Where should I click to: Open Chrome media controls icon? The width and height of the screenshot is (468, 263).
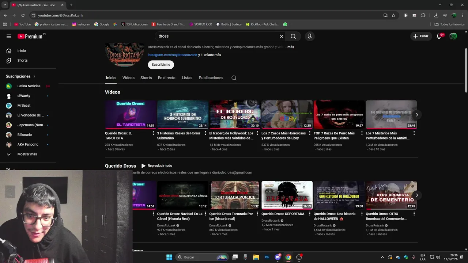point(445,15)
